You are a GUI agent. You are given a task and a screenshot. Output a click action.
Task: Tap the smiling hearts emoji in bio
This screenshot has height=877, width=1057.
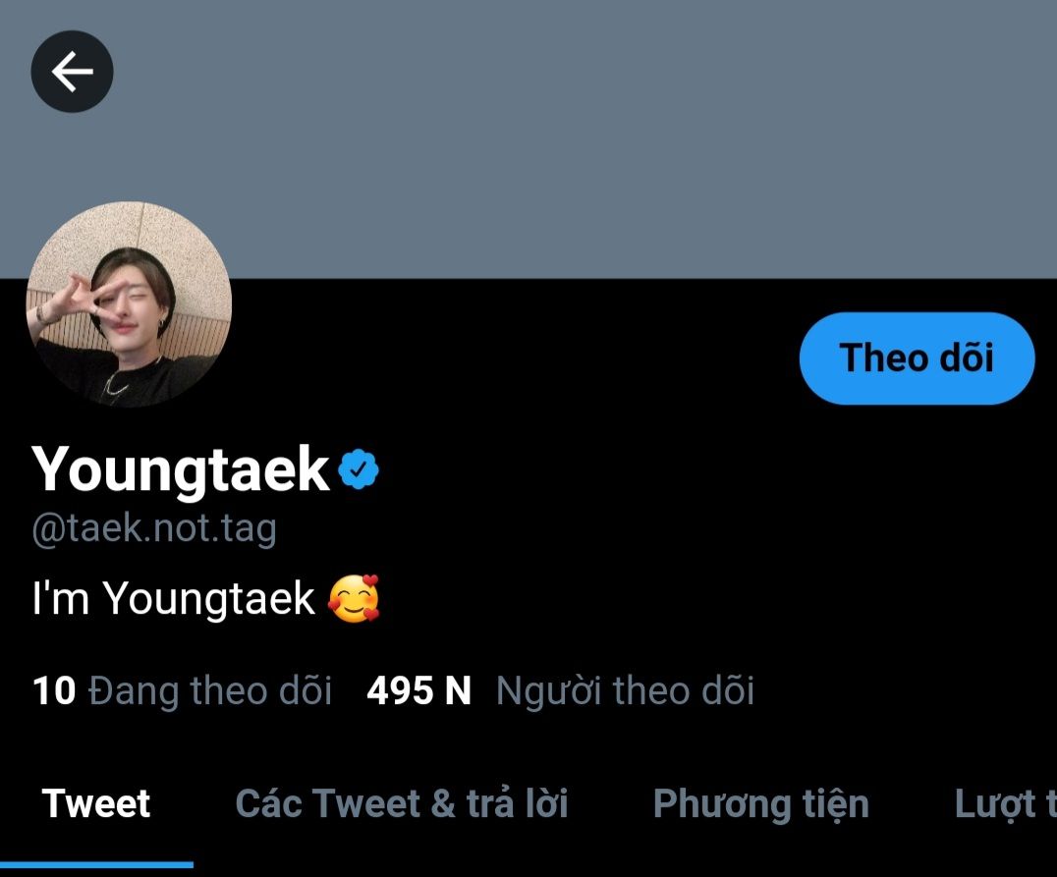[x=354, y=599]
